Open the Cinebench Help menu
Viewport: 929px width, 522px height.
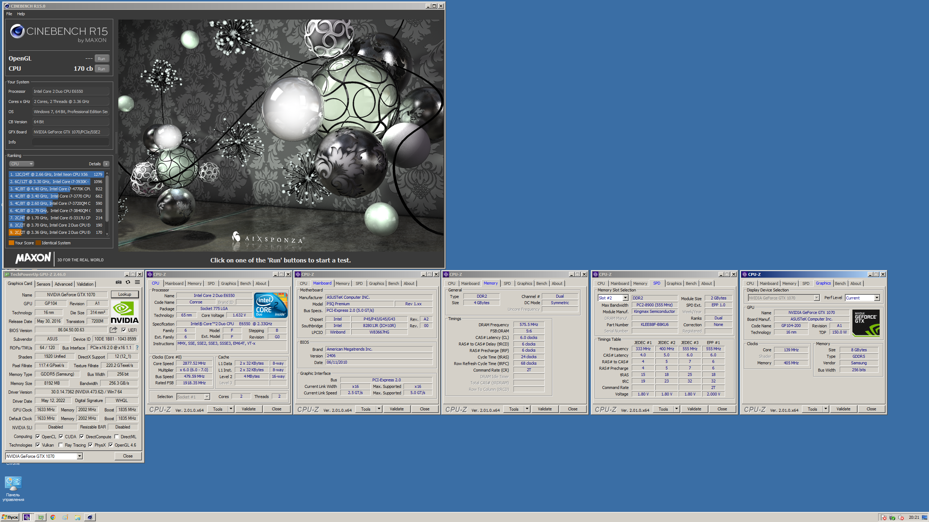click(x=21, y=14)
